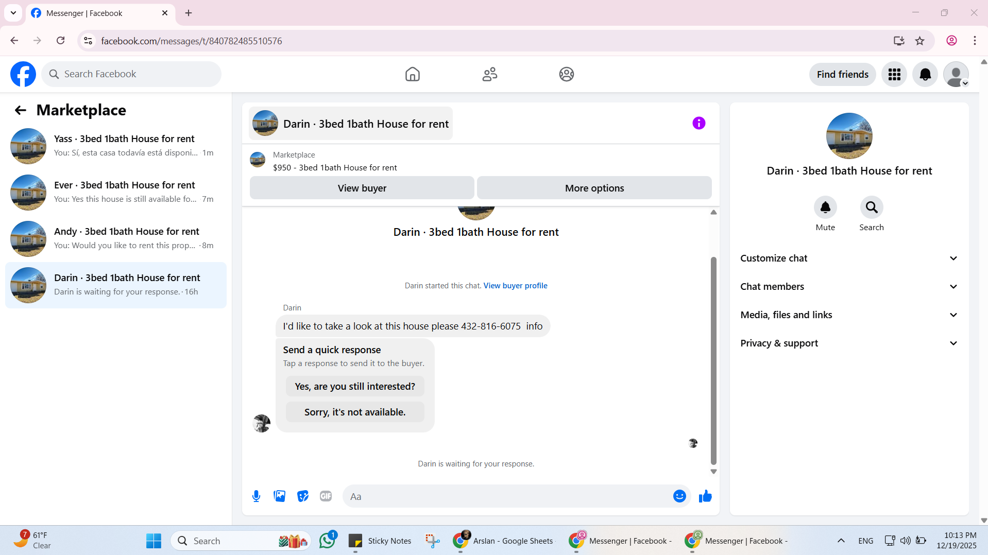Open the chat header Darin listing title

(x=351, y=124)
